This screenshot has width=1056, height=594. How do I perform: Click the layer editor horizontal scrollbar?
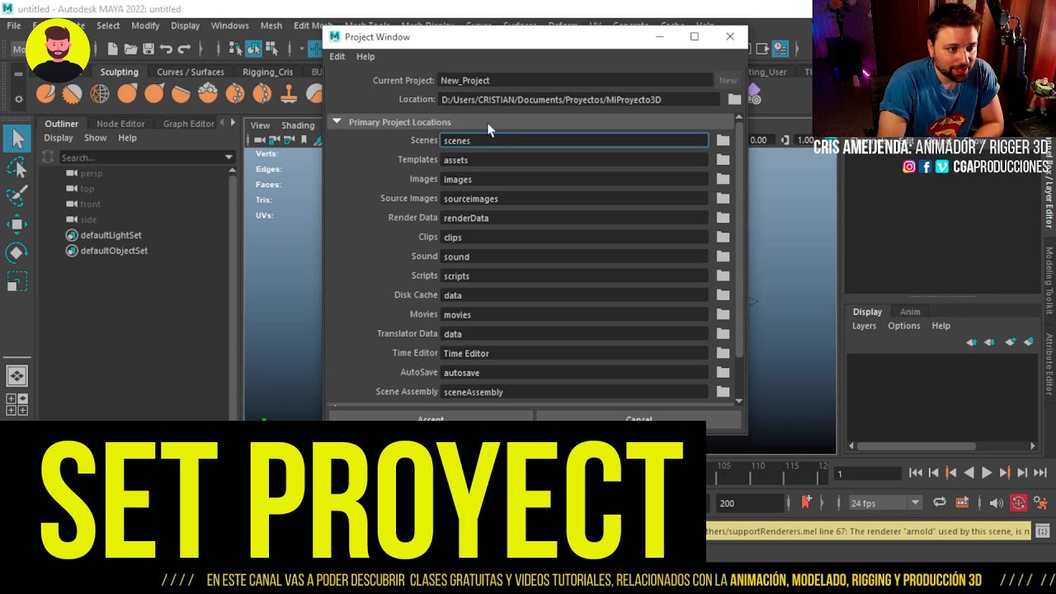917,446
